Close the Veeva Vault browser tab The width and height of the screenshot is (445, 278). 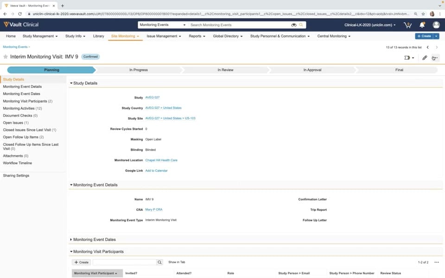(54, 6)
